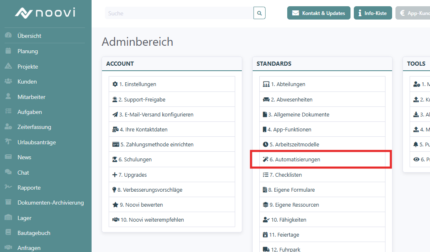Open 6. Automatisierungen
430x252 pixels.
[x=322, y=159]
